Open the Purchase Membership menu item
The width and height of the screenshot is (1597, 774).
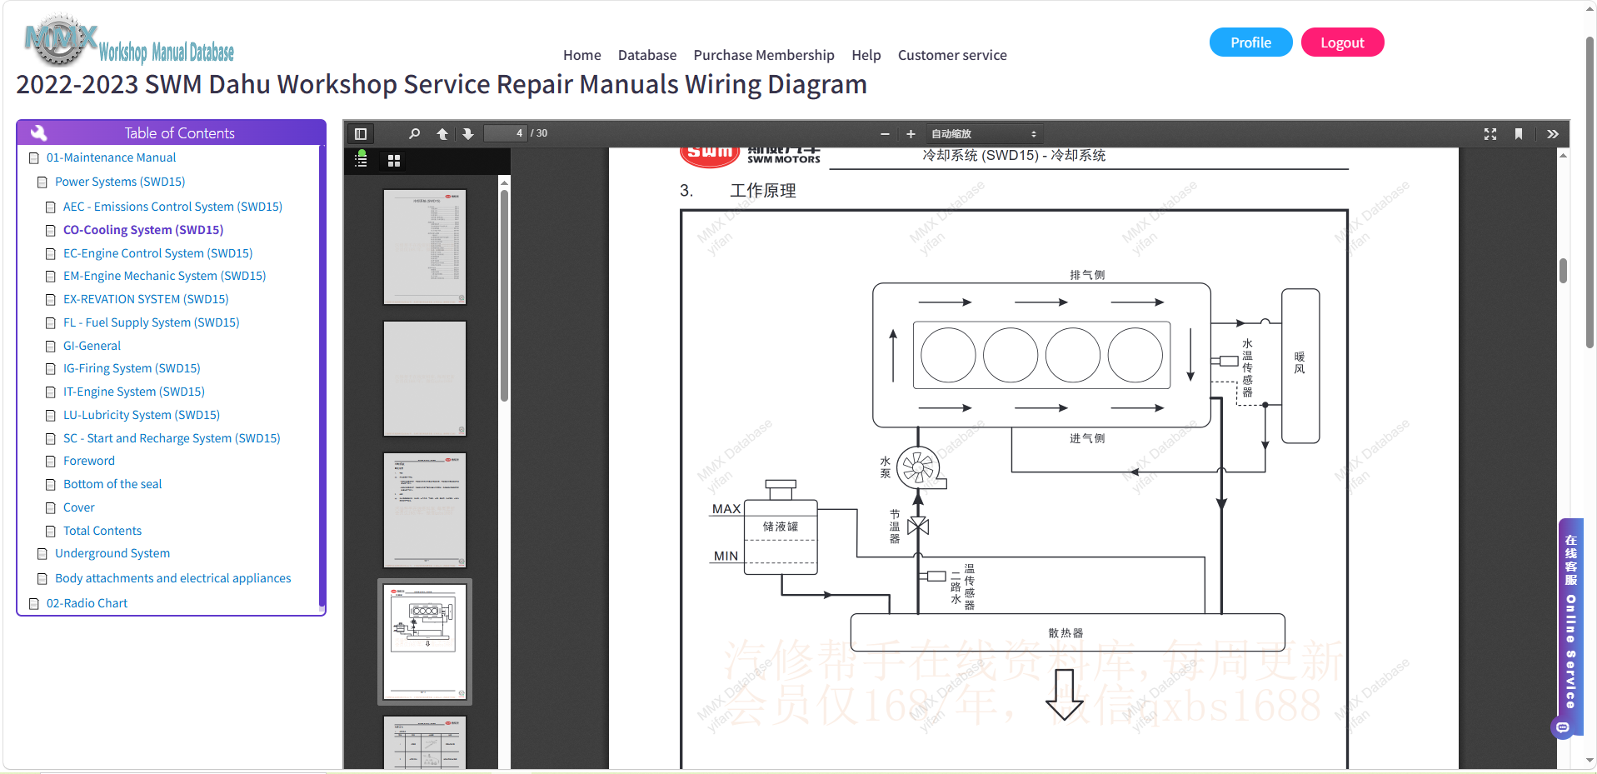pyautogui.click(x=763, y=55)
